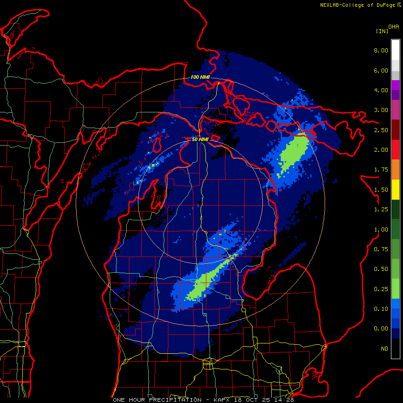Click the 4.00 legend value
Screen dimensions: 403x403
(381, 90)
